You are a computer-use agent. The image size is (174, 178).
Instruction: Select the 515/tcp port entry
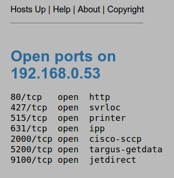coord(29,118)
